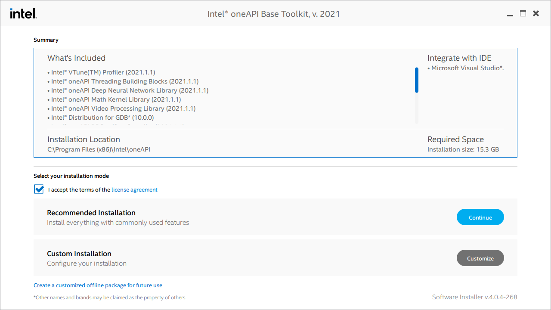The height and width of the screenshot is (310, 551).
Task: Open the license agreement link
Action: point(134,189)
